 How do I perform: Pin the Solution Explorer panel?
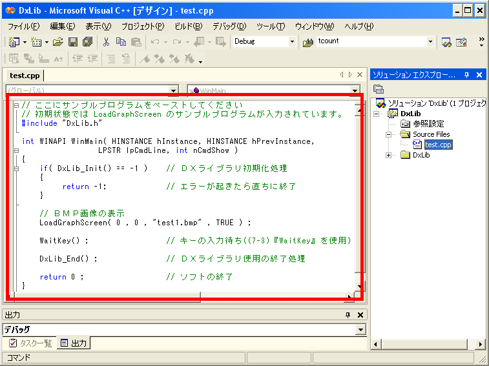click(x=466, y=75)
